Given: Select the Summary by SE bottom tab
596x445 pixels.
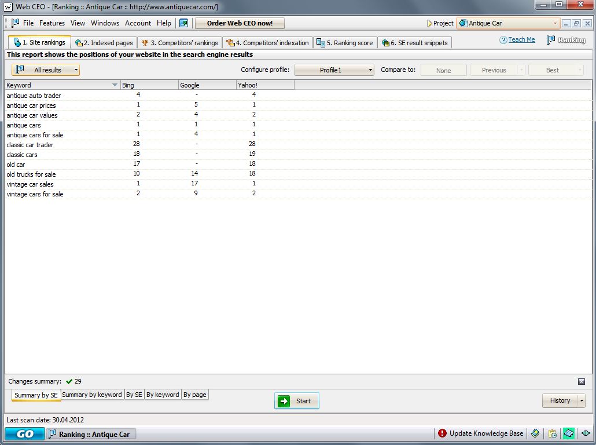Looking at the screenshot, I should click(36, 395).
